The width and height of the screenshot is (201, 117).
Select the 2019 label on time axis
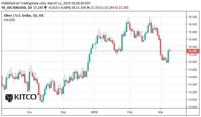(94, 112)
